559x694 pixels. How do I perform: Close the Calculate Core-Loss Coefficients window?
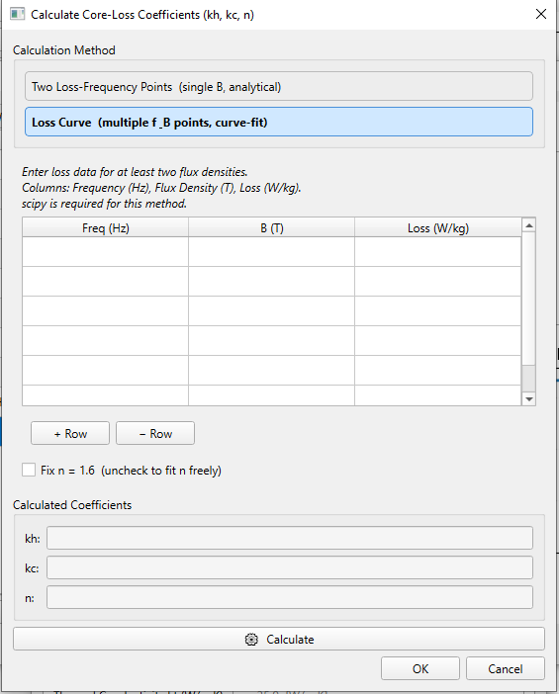pyautogui.click(x=541, y=14)
